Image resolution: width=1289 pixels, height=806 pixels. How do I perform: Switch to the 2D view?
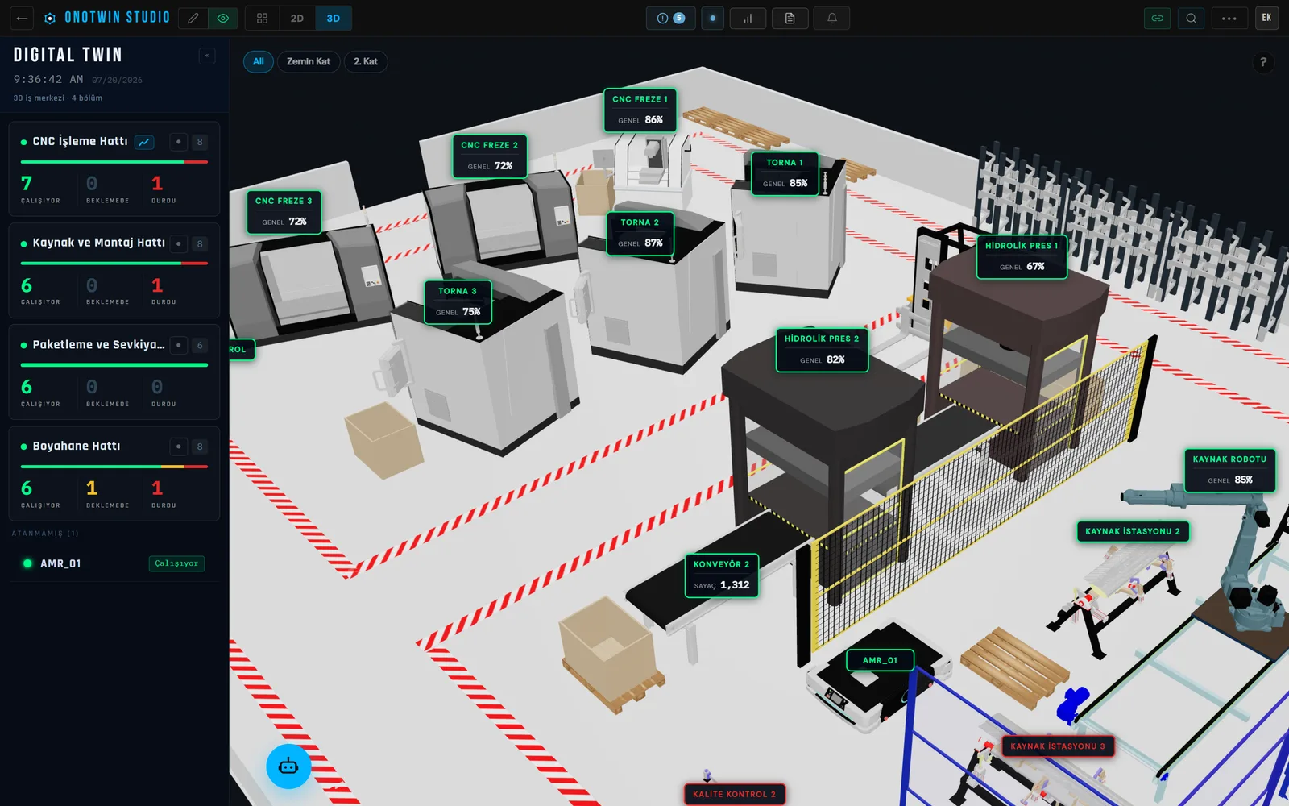tap(297, 18)
